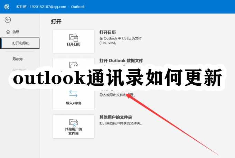Click the calendar folder icon
Viewport: 235px width, 158px height.
tap(74, 38)
